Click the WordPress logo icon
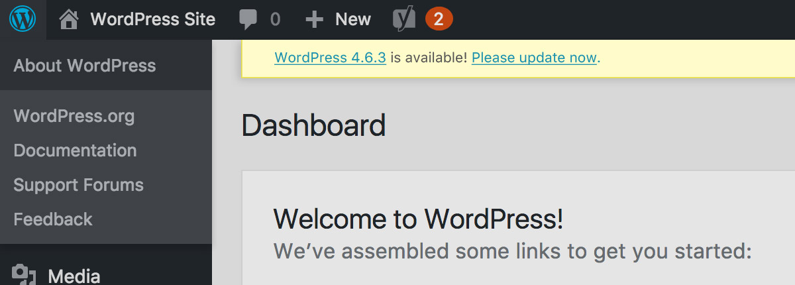795x285 pixels. (x=22, y=20)
